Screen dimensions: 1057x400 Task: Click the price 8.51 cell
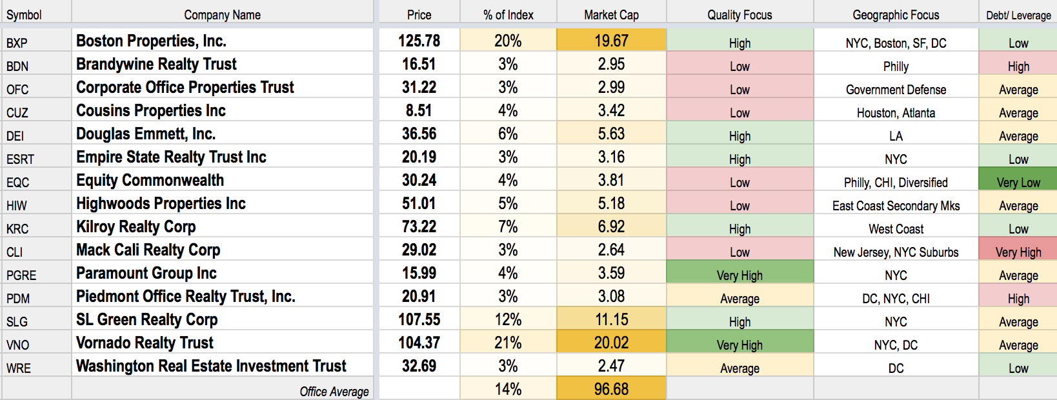coord(419,110)
